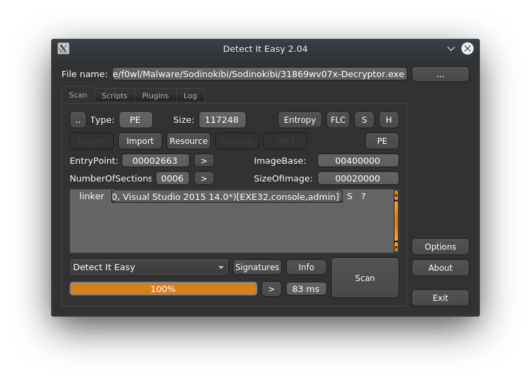This screenshot has width=531, height=380.
Task: Click the Detect It Easy app icon
Action: click(63, 48)
